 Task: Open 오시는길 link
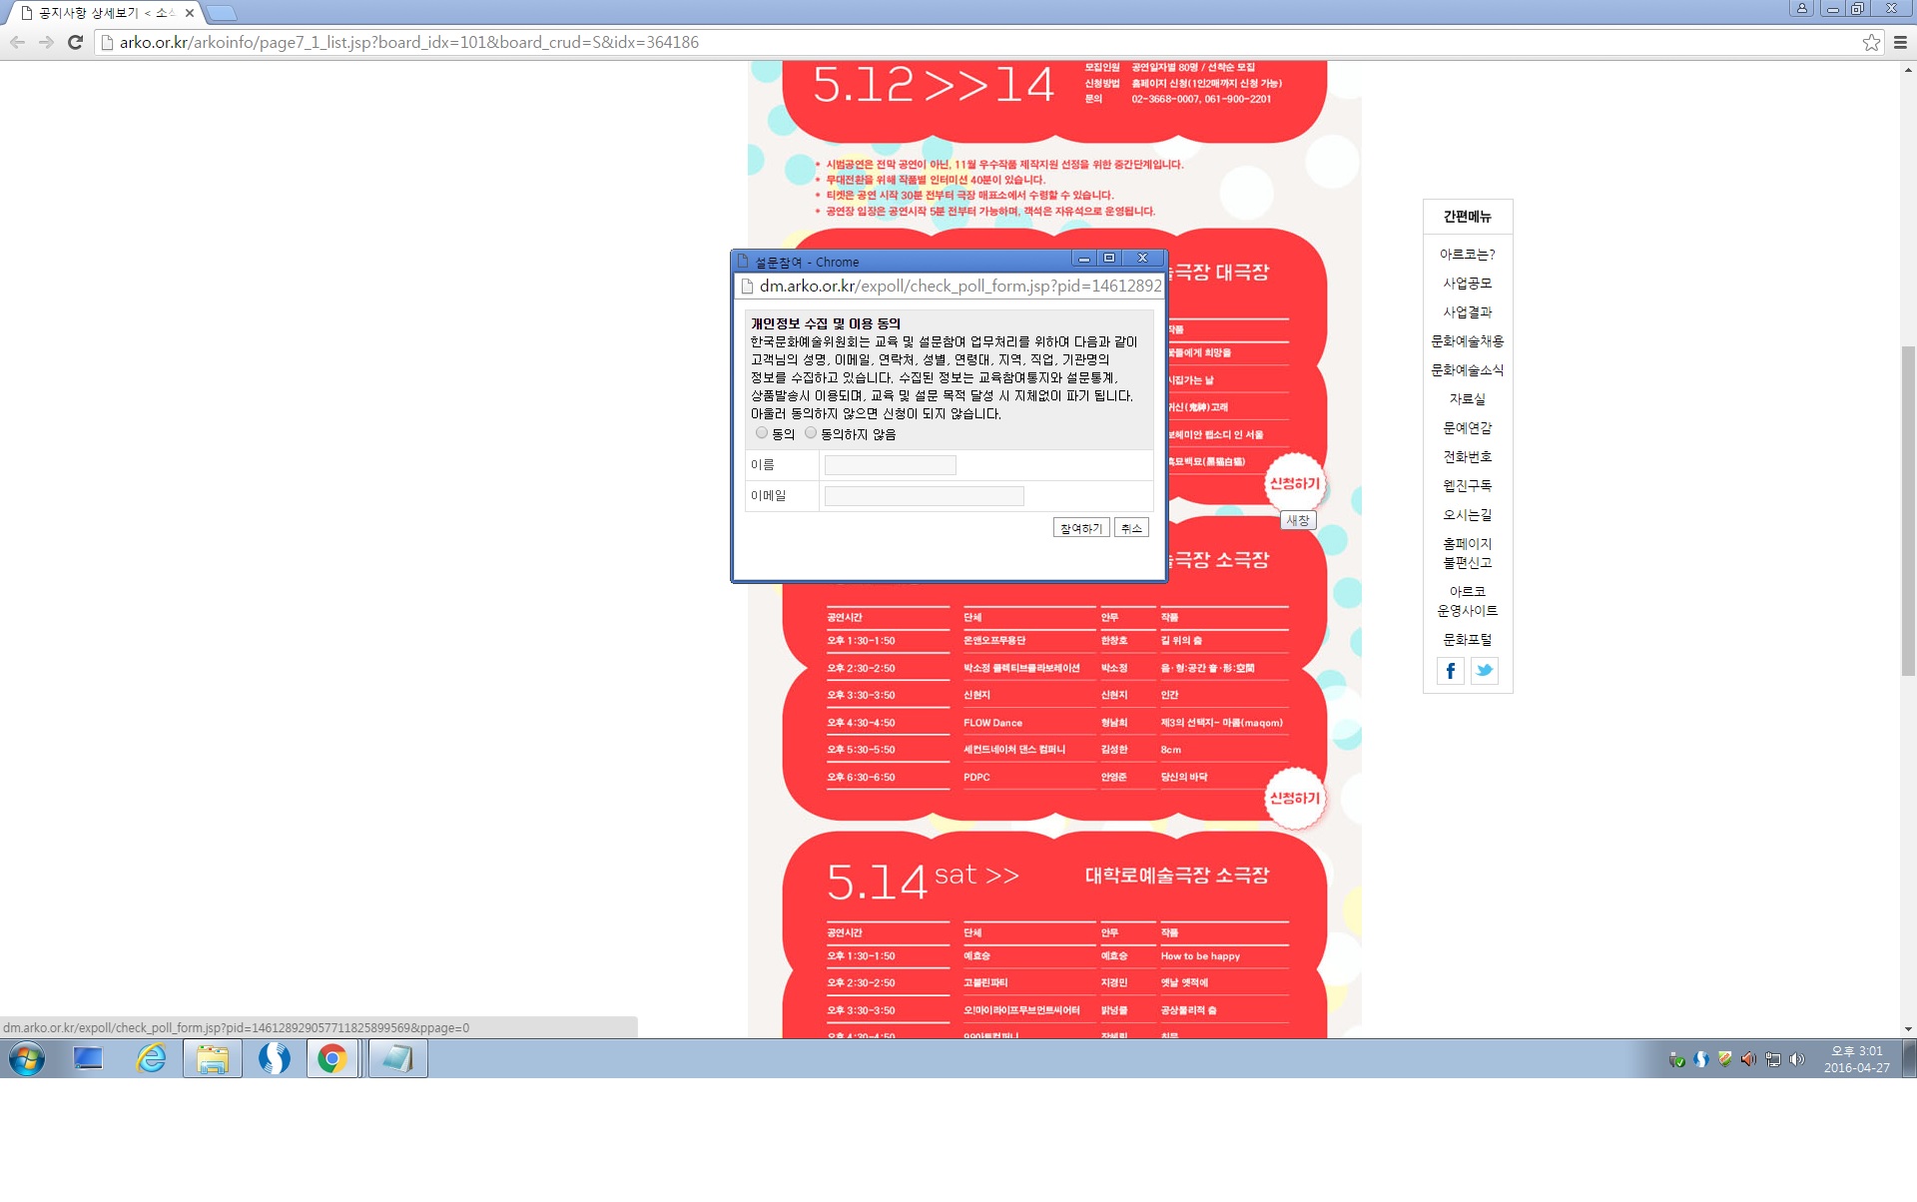(1468, 515)
